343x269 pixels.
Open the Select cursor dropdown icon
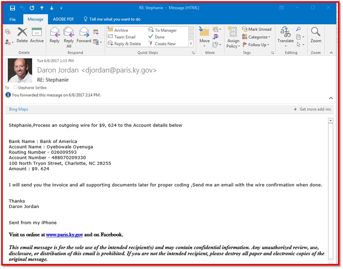[300, 45]
